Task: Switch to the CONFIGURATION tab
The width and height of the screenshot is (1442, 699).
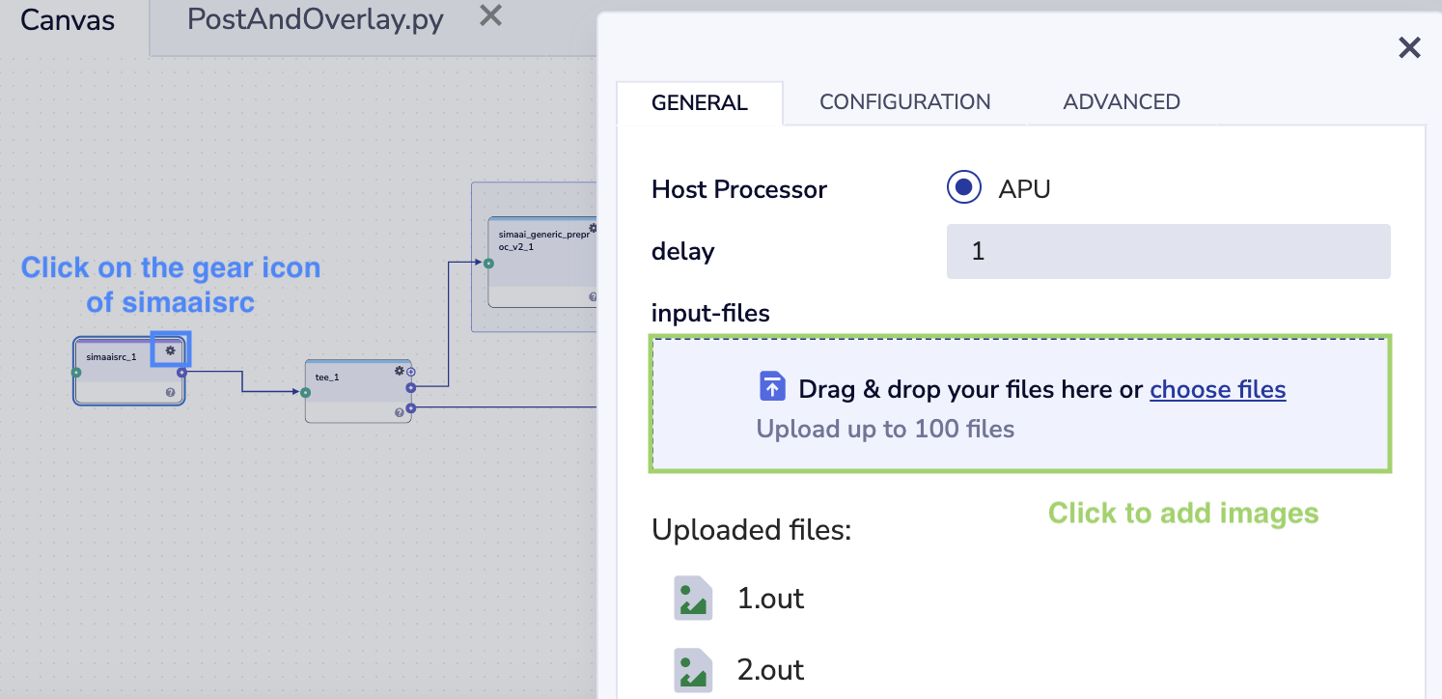Action: click(x=904, y=102)
